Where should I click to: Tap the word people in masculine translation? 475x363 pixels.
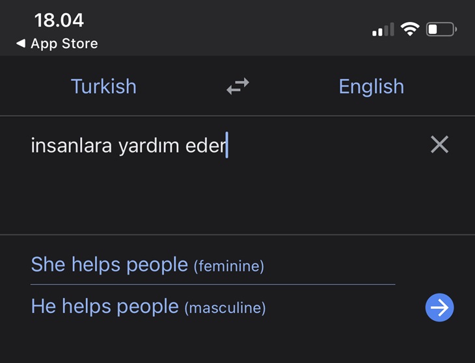point(148,307)
